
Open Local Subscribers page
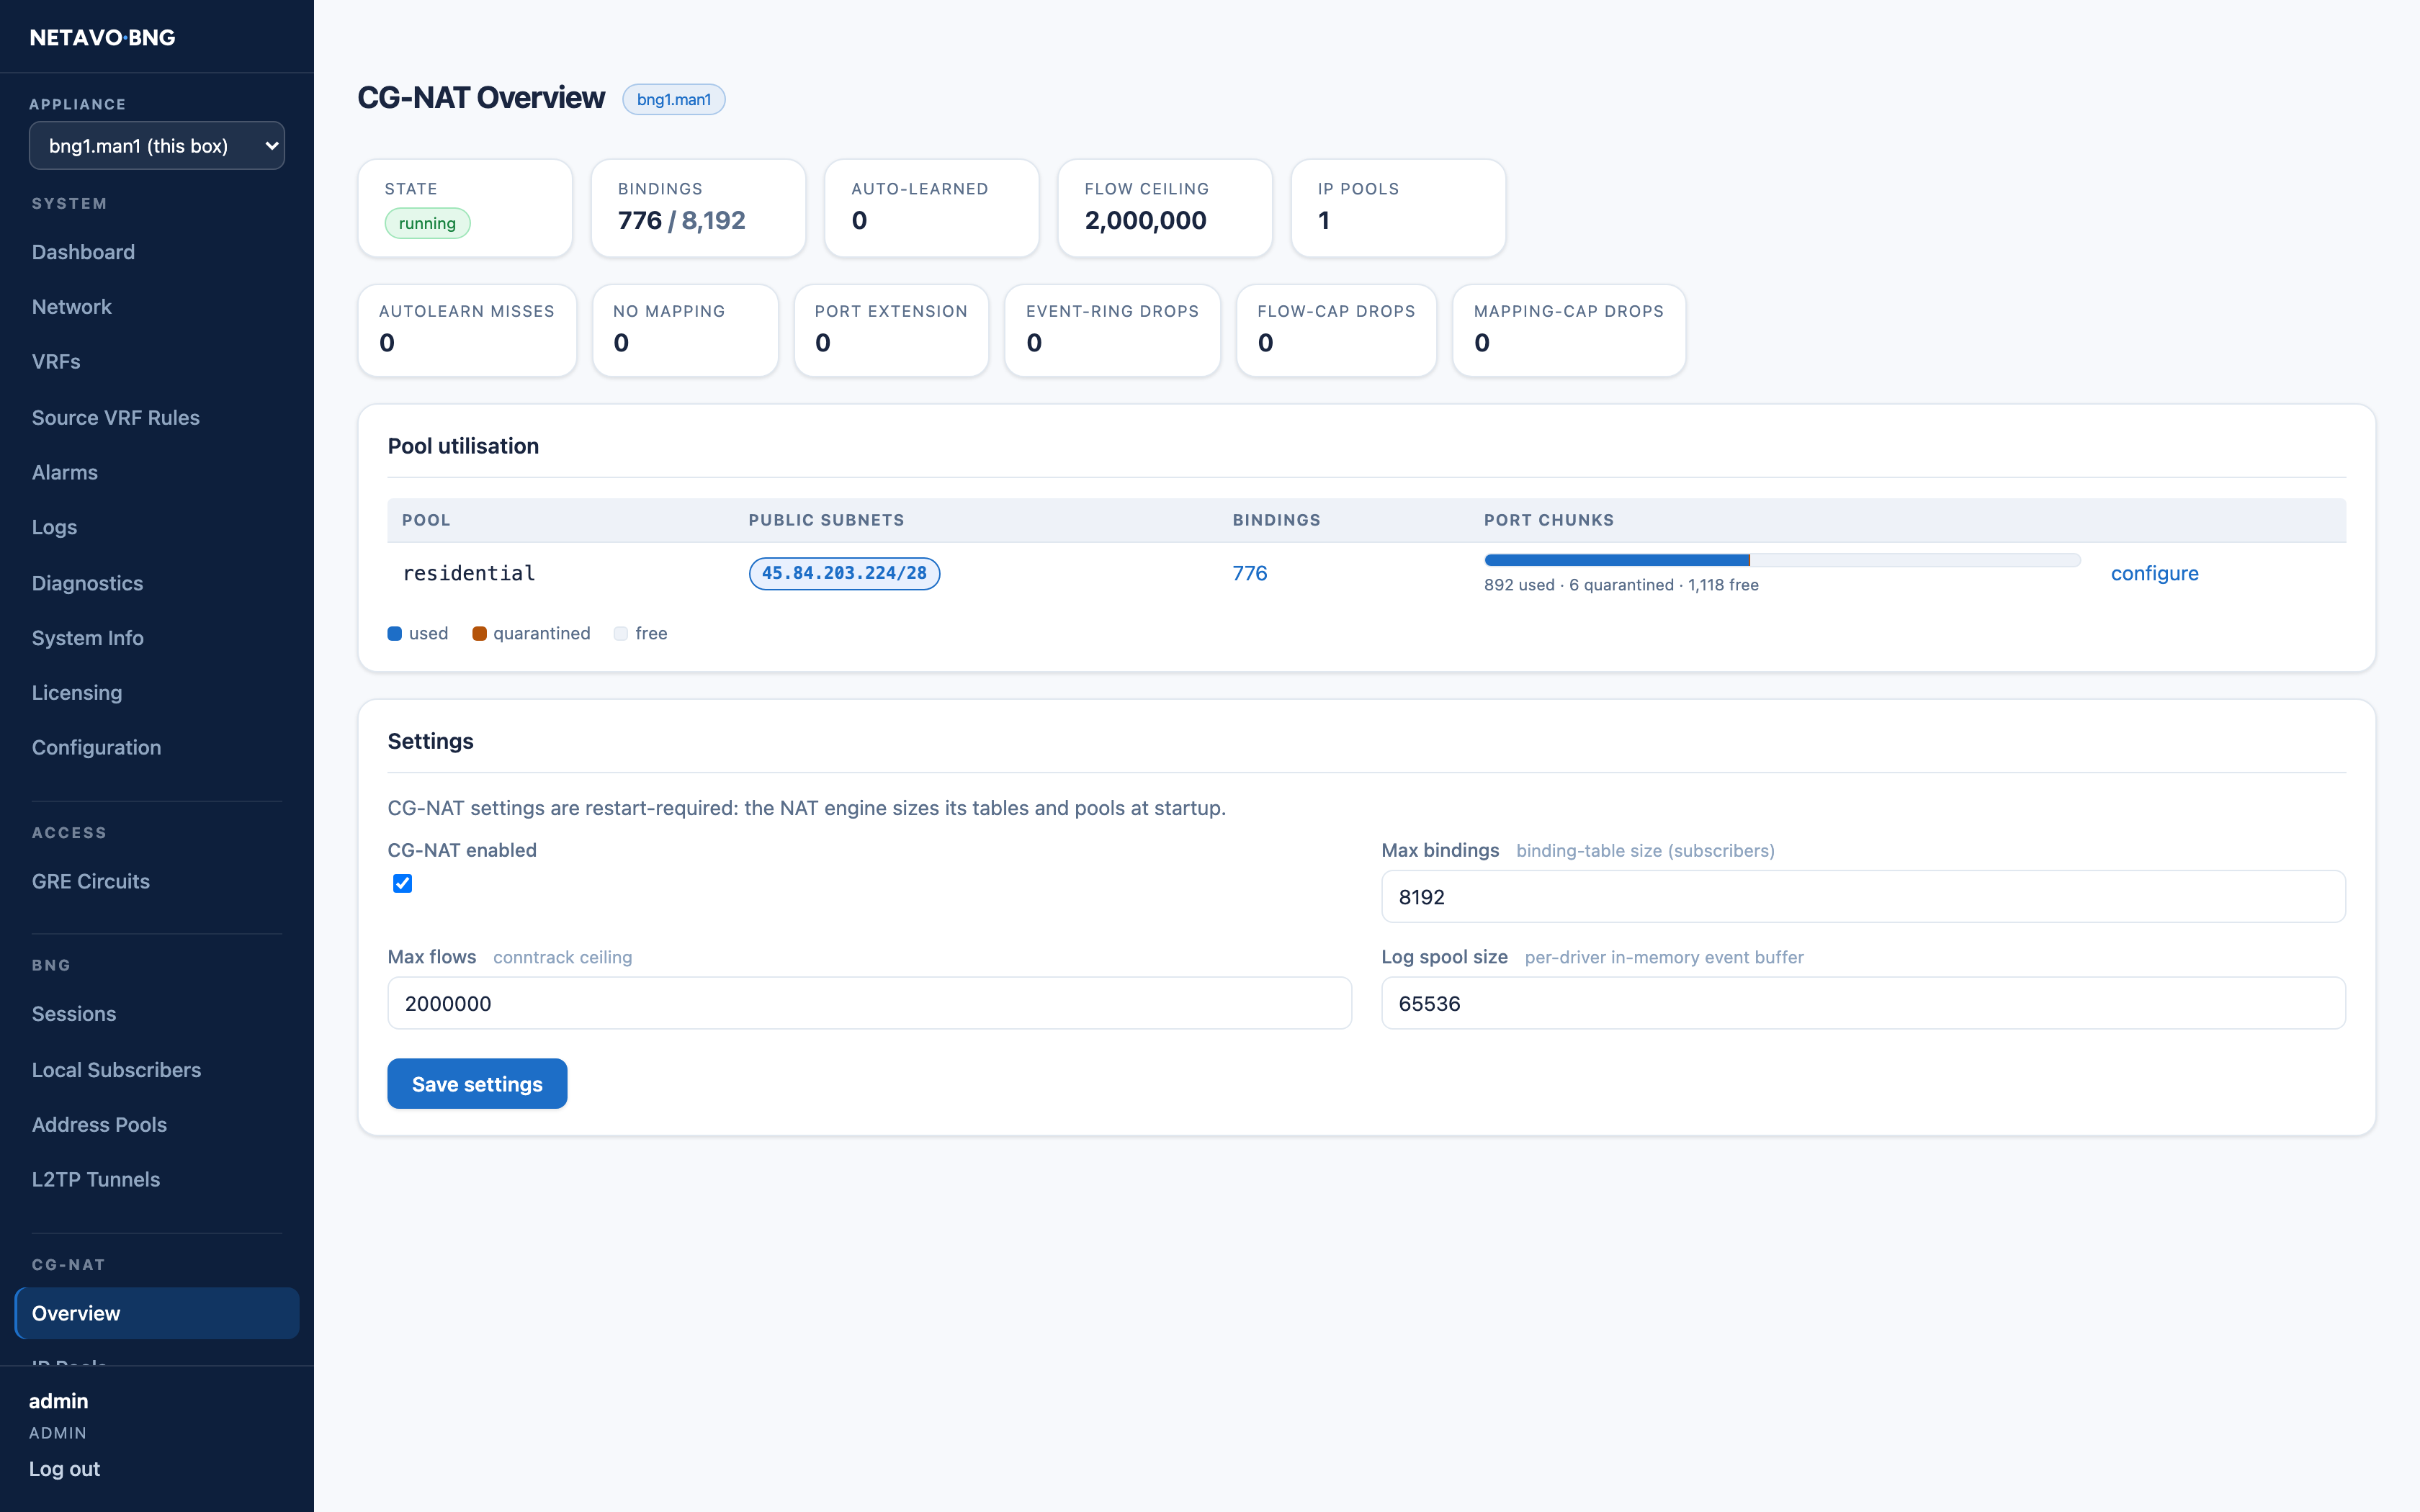pos(116,1070)
